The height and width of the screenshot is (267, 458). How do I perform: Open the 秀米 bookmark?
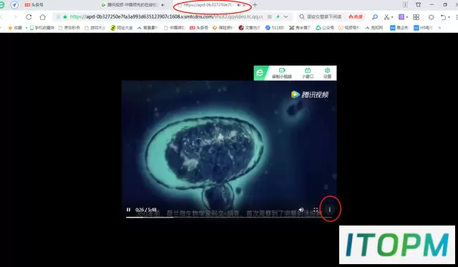[300, 28]
